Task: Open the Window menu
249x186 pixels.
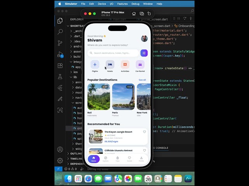Action: pyautogui.click(x=148, y=4)
